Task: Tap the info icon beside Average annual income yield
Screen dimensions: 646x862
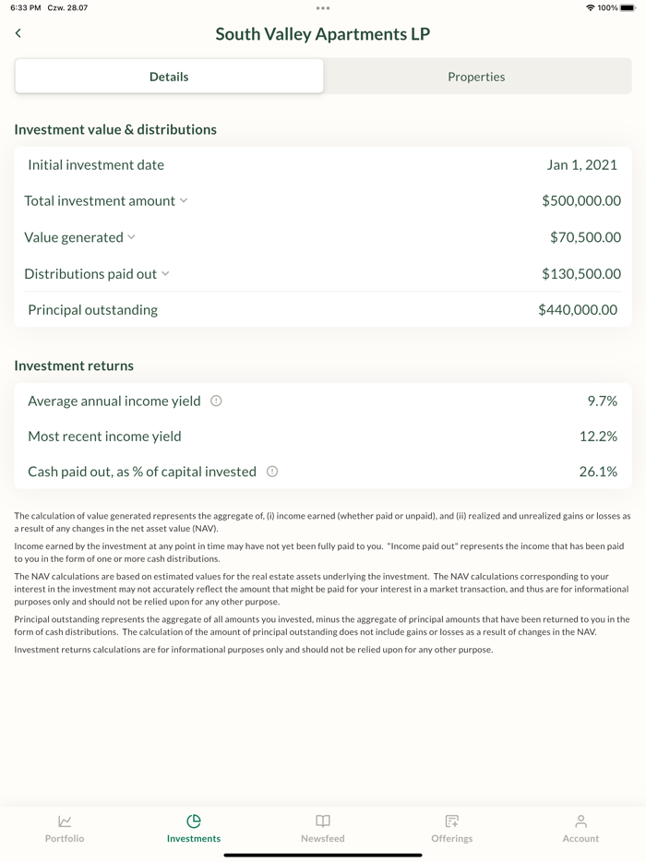Action: point(218,401)
